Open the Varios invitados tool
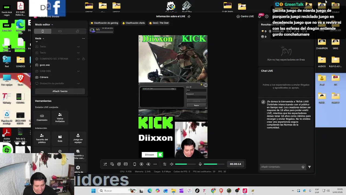Viewport: 346px width, 195px height. pos(60,118)
